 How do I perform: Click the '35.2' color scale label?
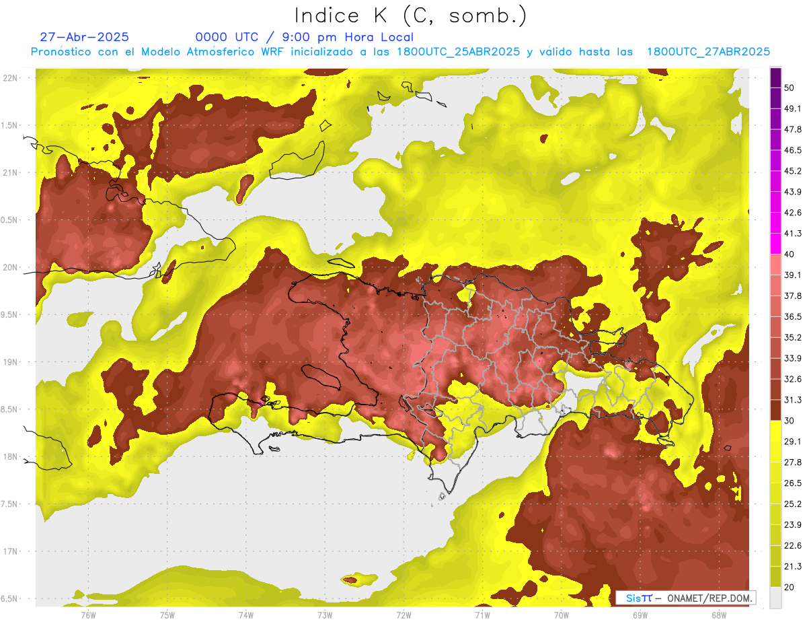(x=794, y=338)
